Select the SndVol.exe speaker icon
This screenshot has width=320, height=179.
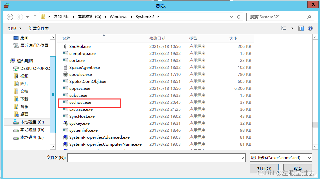tap(65, 47)
